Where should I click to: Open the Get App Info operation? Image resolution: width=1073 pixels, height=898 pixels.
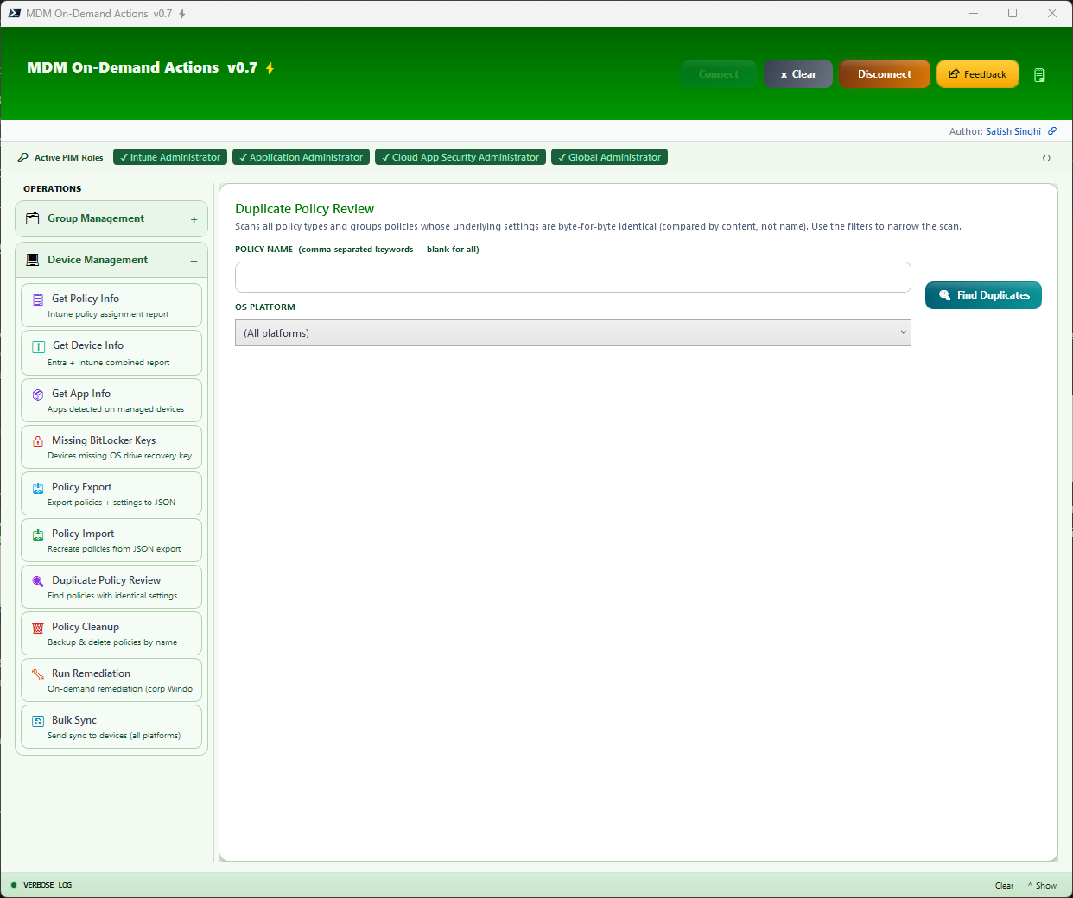point(111,401)
